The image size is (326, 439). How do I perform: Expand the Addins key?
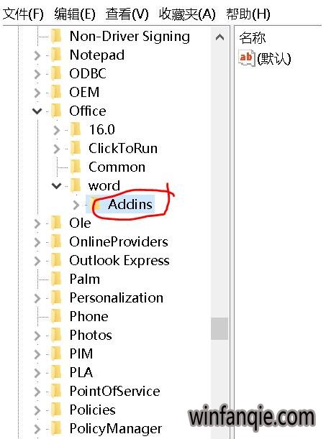(76, 205)
